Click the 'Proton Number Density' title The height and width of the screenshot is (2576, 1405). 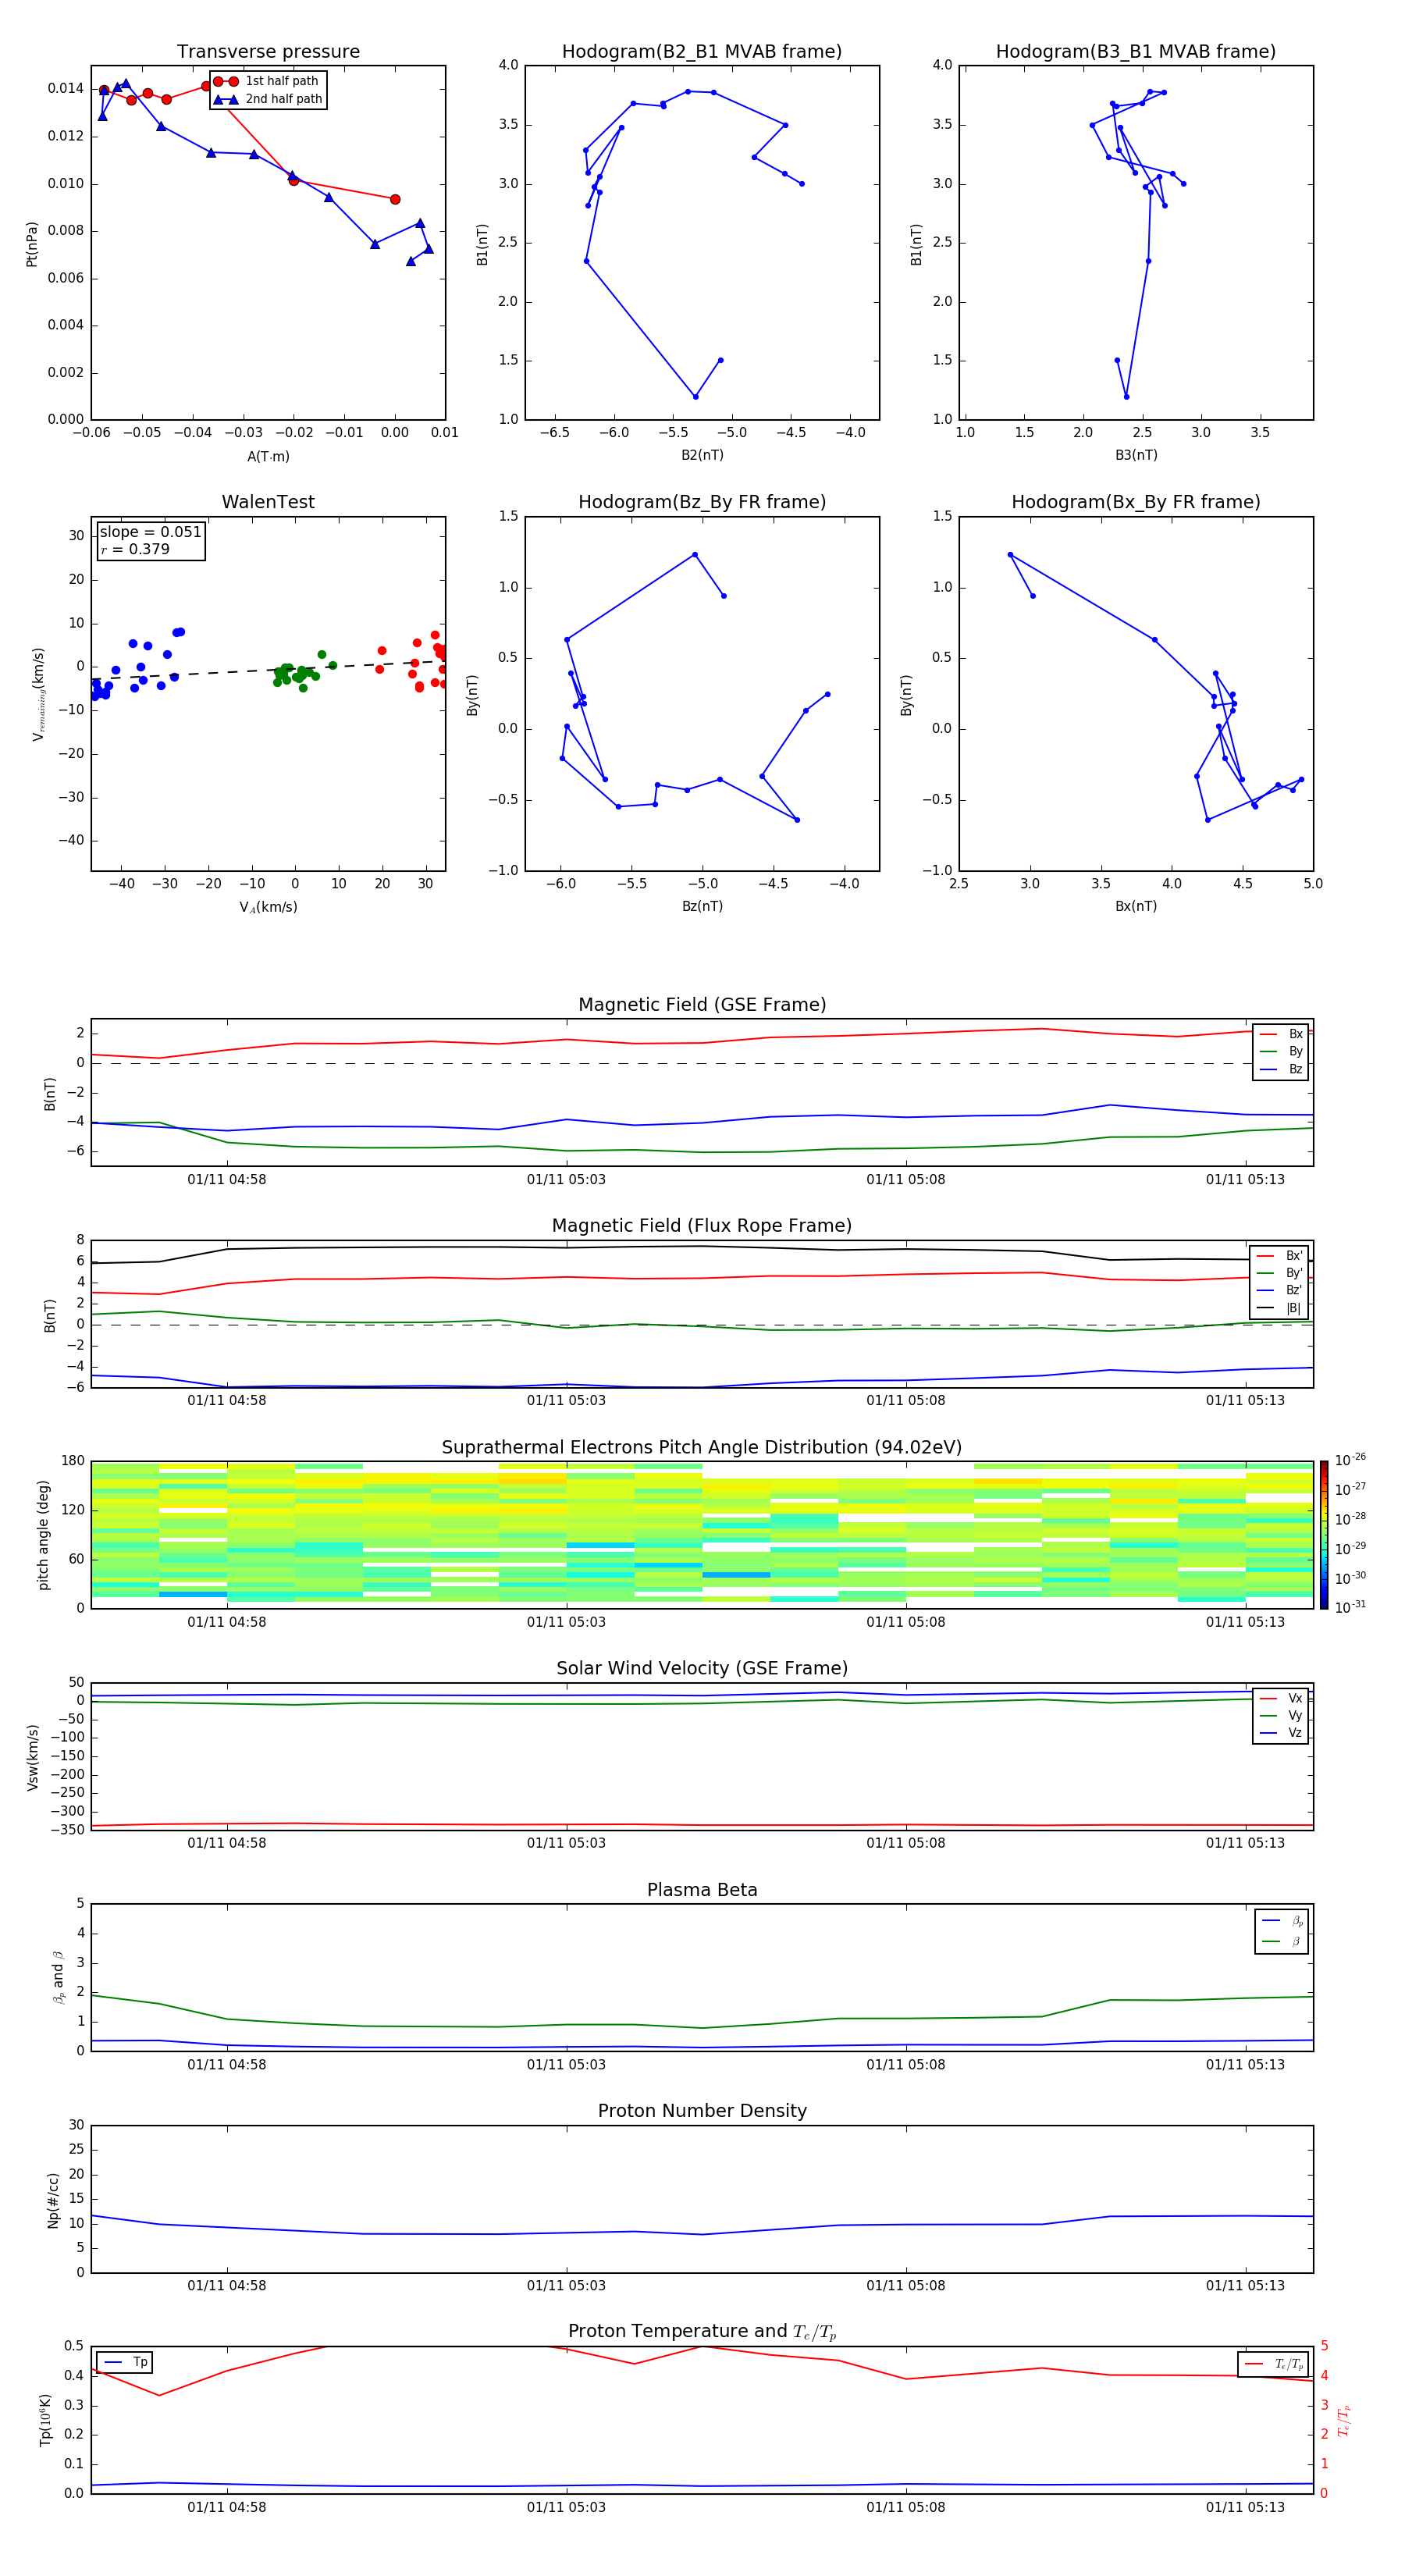pyautogui.click(x=702, y=2111)
